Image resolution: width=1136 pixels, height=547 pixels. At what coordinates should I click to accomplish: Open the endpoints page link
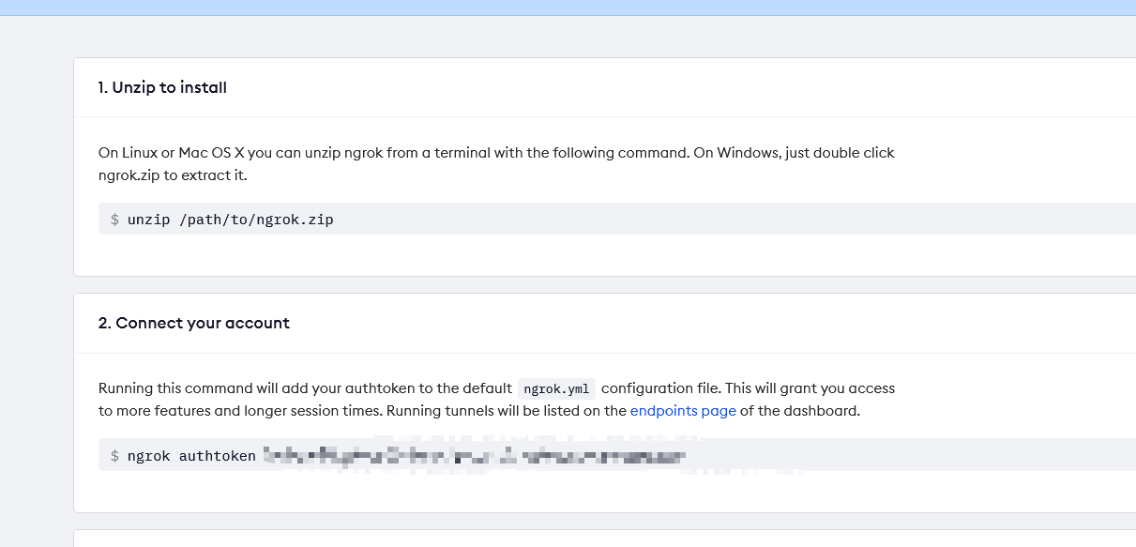682,410
